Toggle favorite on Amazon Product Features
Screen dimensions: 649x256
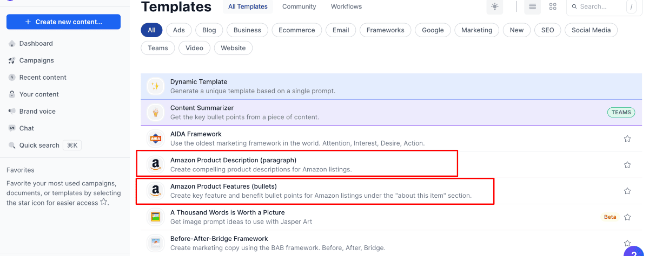click(627, 191)
